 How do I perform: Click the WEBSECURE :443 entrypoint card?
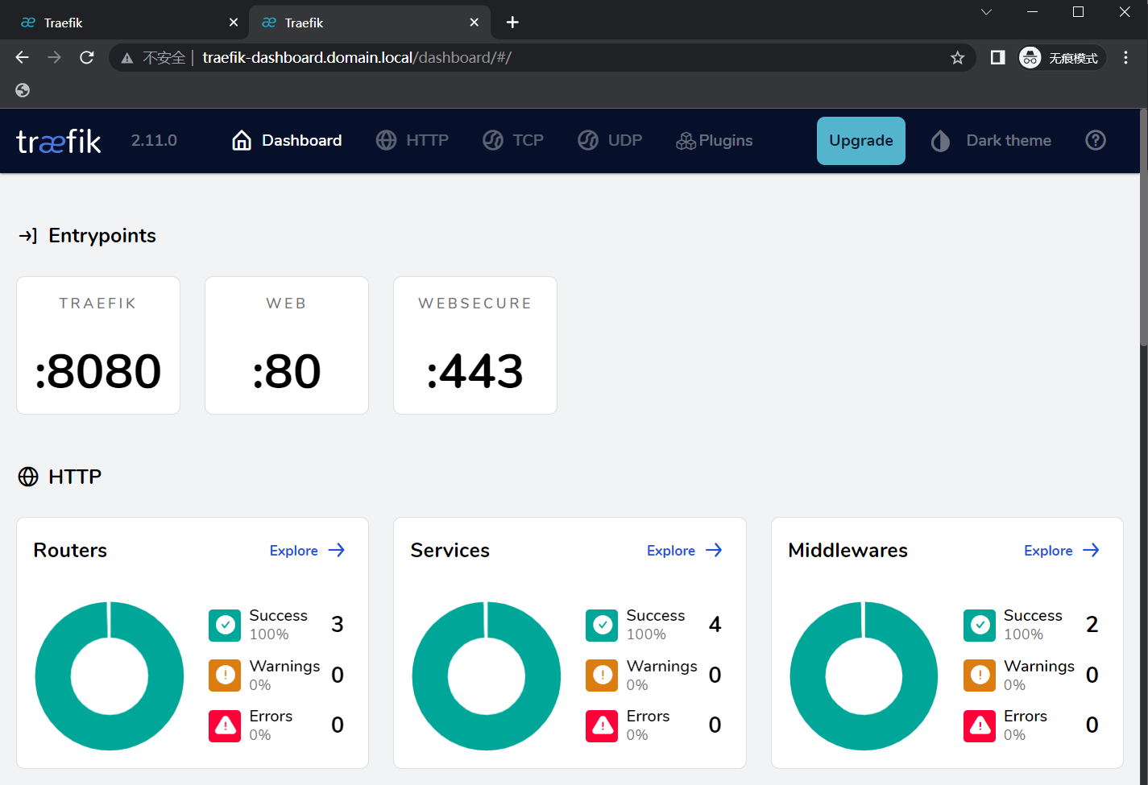475,345
